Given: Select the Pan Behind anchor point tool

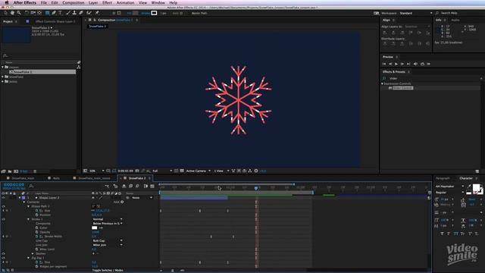Looking at the screenshot, I should pos(39,13).
